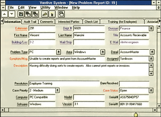161x117 pixels.
Task: Expand the Detail dropdown
Action: [x=152, y=52]
